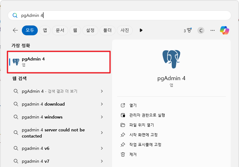Open the pgAdmin 4 app best match result
The width and height of the screenshot is (239, 167).
[59, 62]
